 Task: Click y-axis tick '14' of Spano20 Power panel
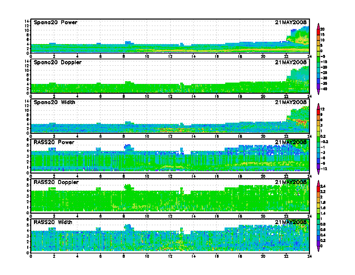click(x=27, y=21)
